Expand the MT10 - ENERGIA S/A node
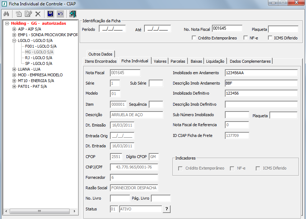The image size is (306, 219). 14,81
